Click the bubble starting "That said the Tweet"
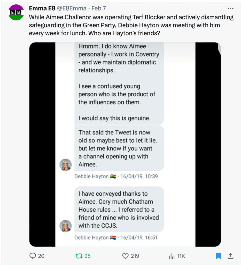 pos(119,148)
